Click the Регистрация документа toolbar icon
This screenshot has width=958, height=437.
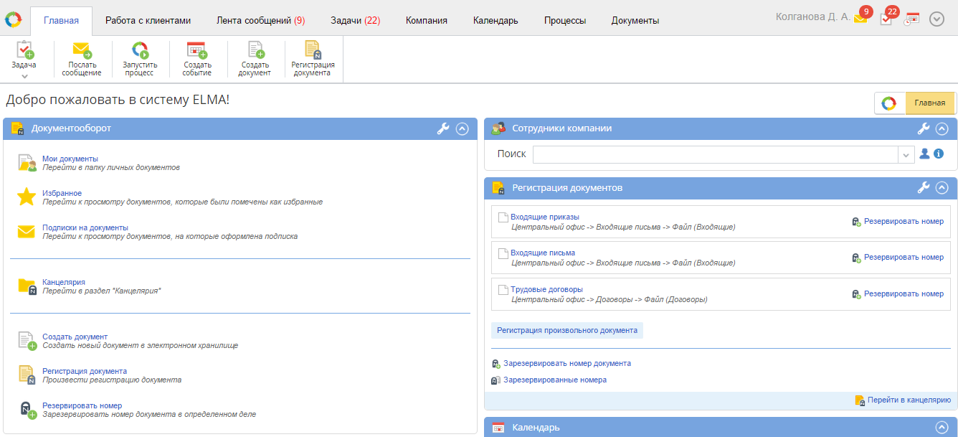[313, 50]
